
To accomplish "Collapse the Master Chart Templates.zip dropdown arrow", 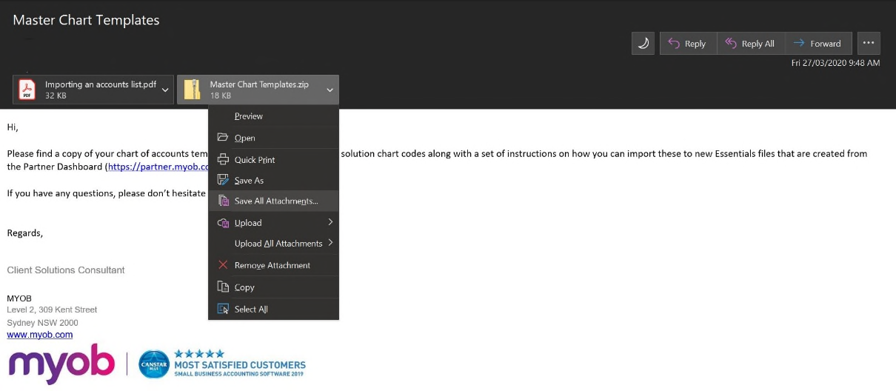I will click(330, 90).
